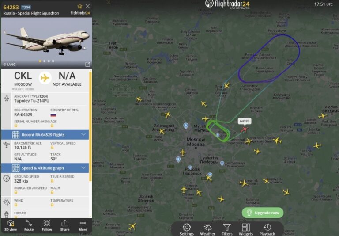Open the Widgets menu
Viewport: 339px width, 236px height.
click(x=246, y=229)
